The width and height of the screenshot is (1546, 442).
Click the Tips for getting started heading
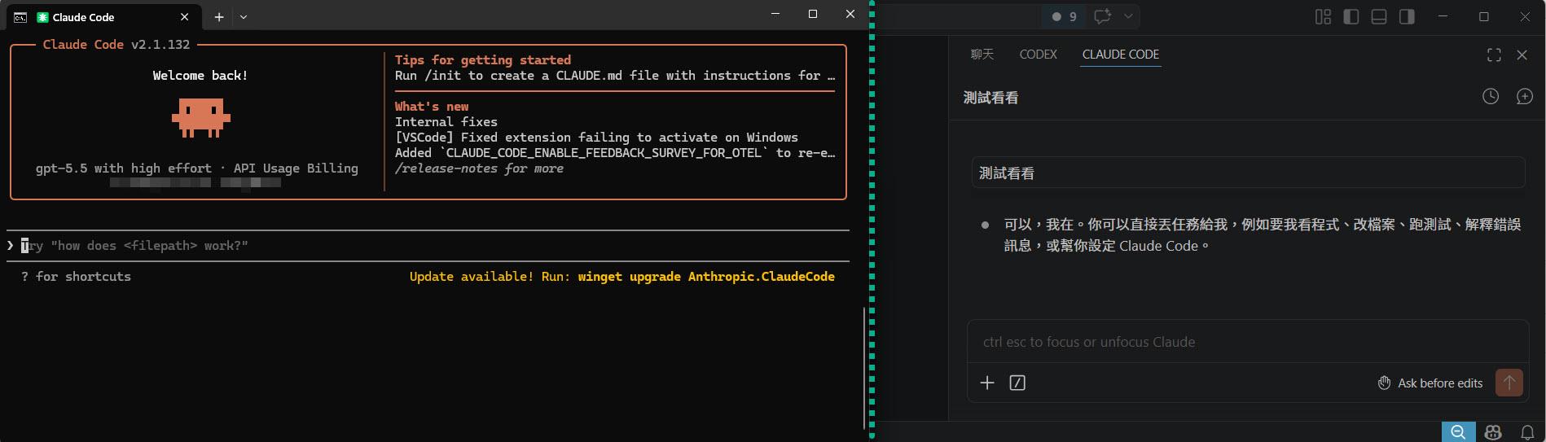pos(483,60)
